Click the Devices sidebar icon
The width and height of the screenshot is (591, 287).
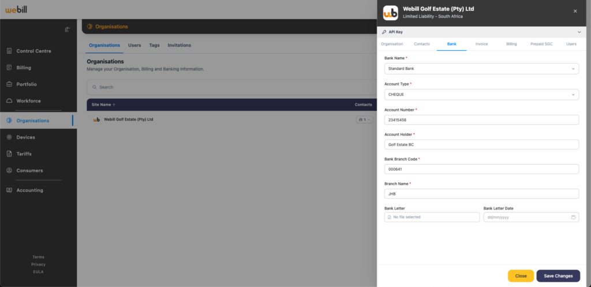[x=9, y=137]
